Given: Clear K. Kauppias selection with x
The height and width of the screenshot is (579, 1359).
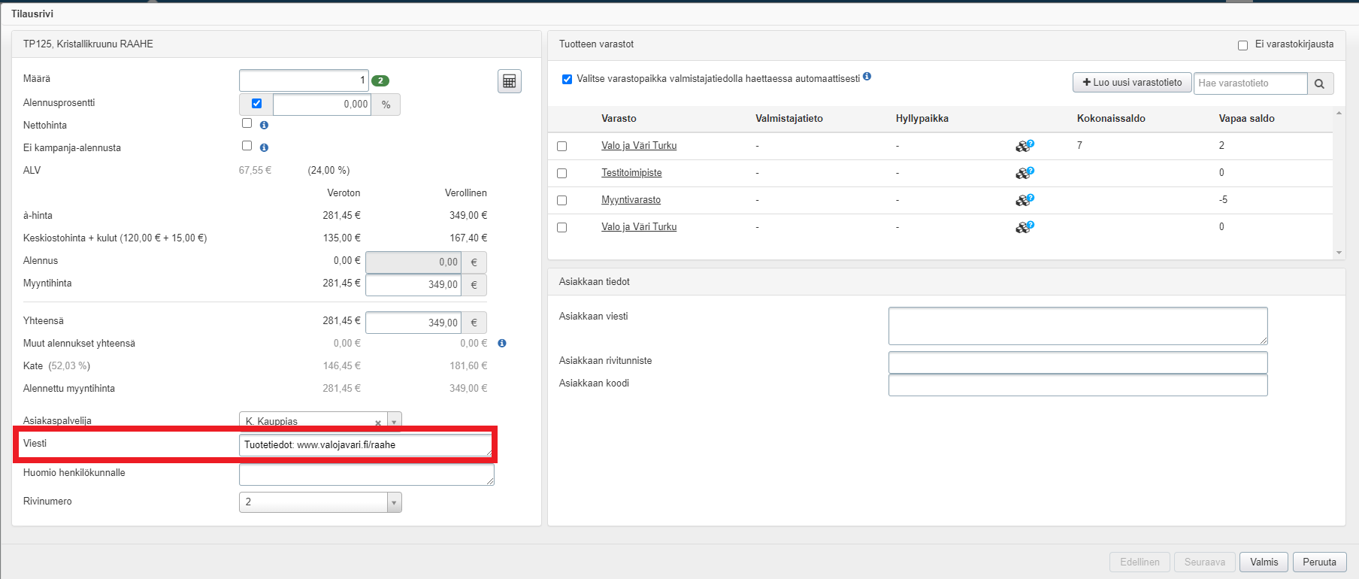Looking at the screenshot, I should coord(377,422).
